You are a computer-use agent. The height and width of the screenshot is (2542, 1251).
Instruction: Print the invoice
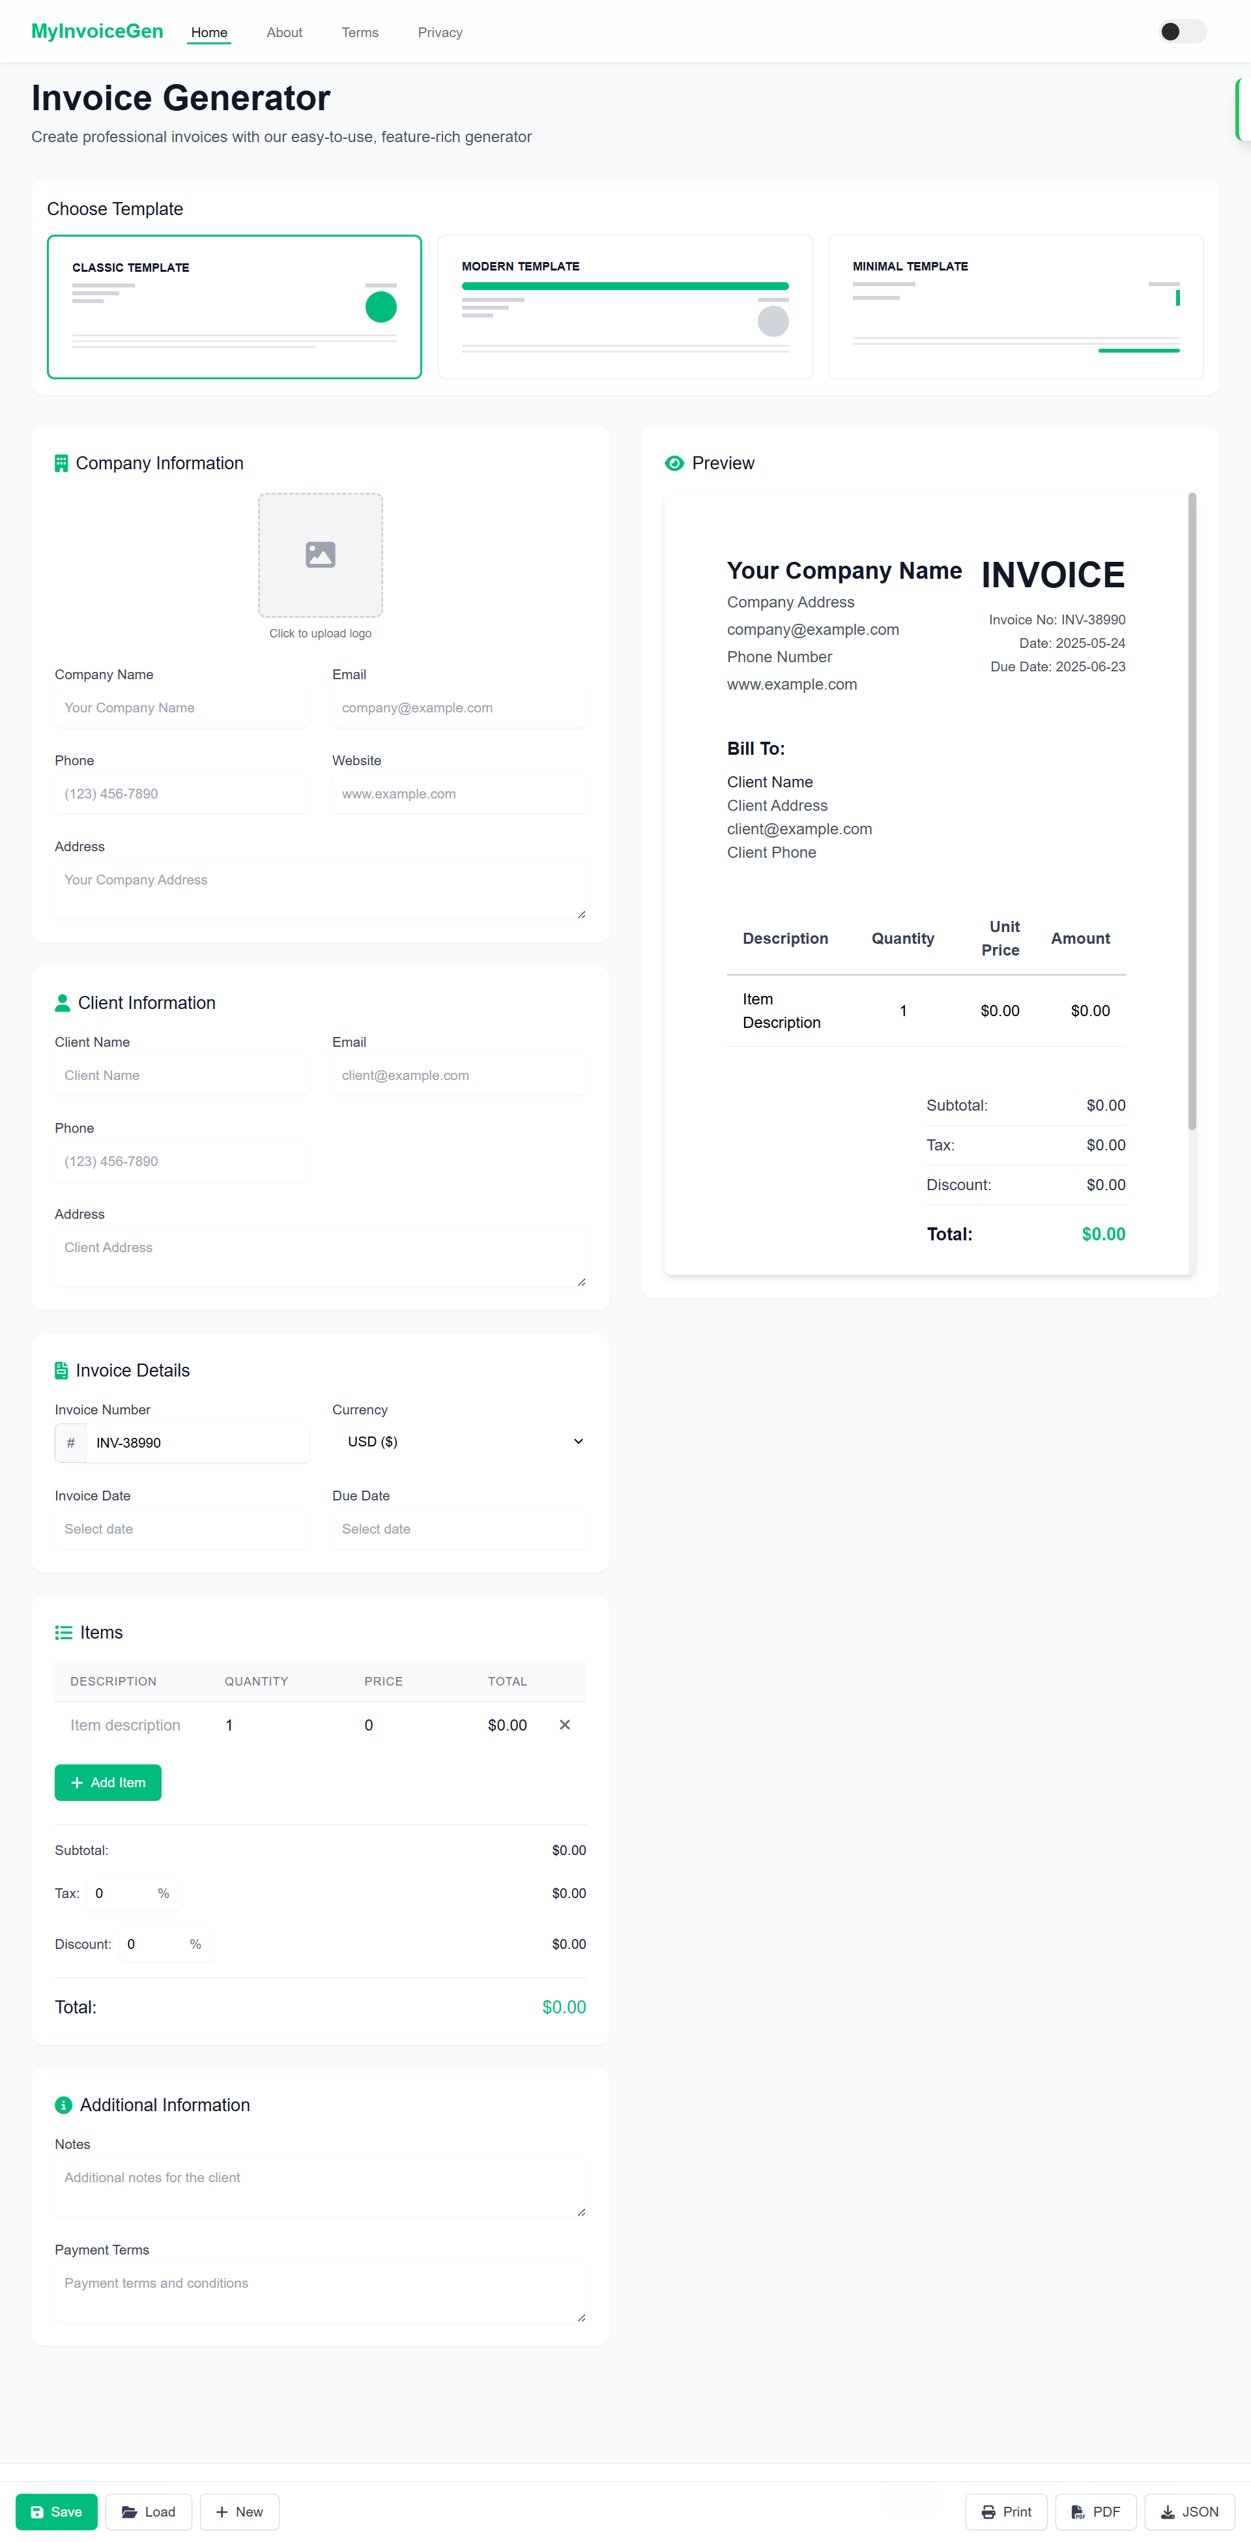tap(1005, 2511)
